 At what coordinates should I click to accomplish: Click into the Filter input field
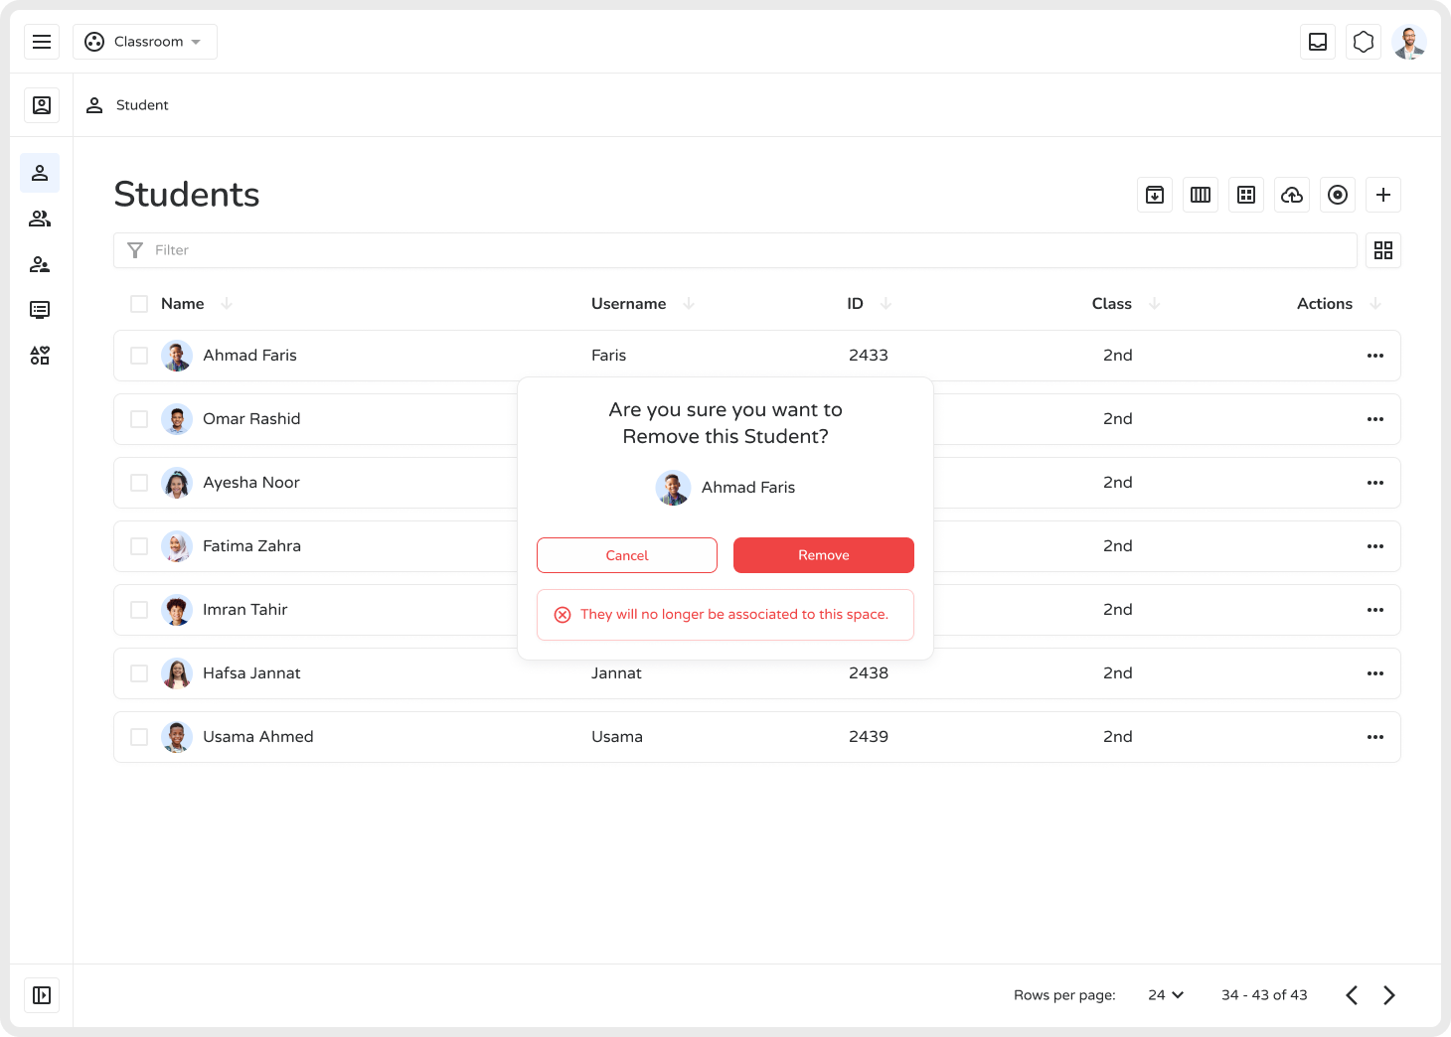pos(735,250)
